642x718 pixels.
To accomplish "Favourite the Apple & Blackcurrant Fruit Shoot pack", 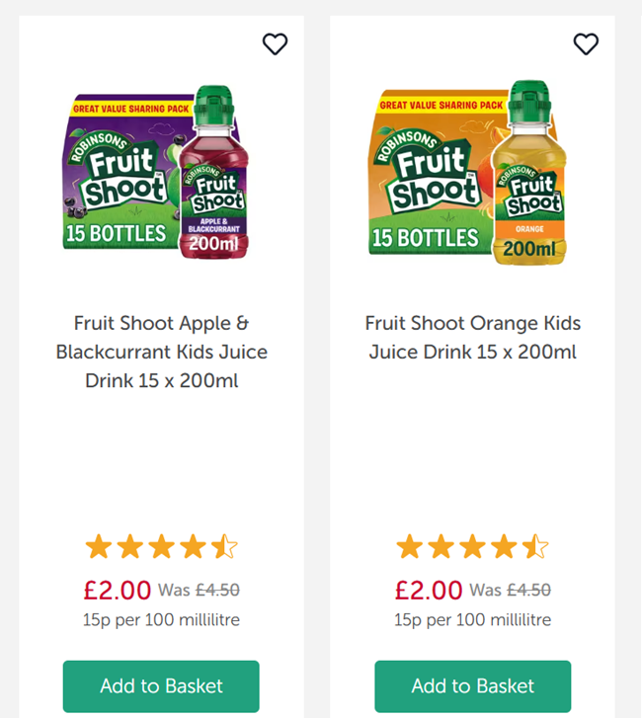I will (275, 43).
